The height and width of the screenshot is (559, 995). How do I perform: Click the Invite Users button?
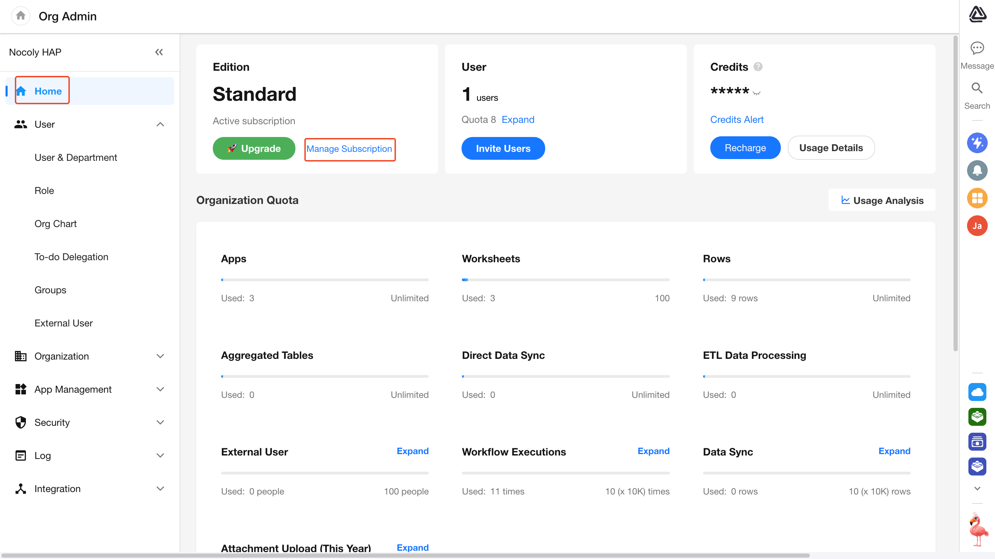point(503,148)
